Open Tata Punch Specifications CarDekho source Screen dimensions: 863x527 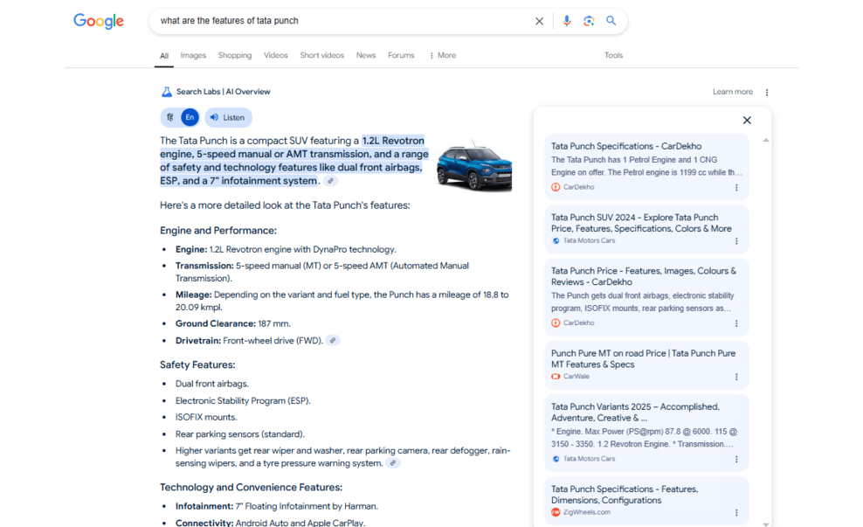626,146
